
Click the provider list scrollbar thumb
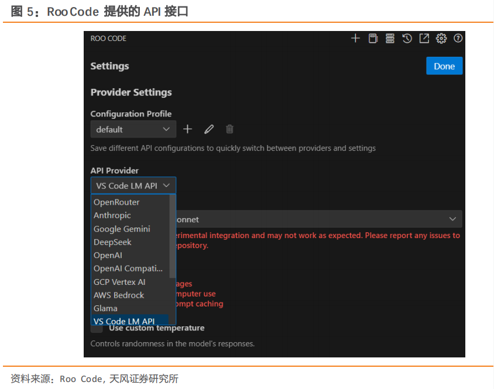pos(172,236)
